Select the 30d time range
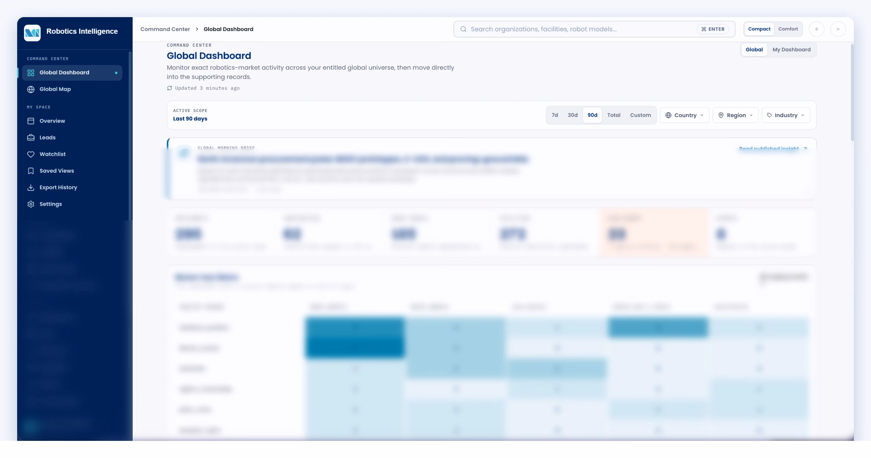871x458 pixels. coord(573,115)
